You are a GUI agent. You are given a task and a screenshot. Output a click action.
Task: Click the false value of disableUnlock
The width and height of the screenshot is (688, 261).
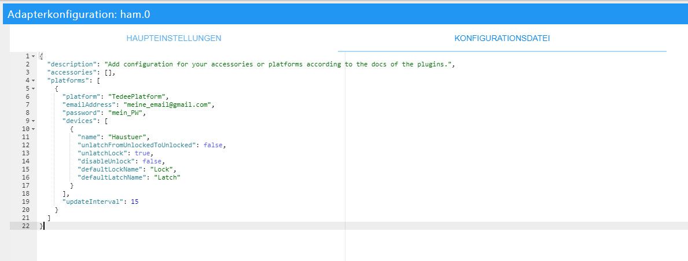pos(154,161)
